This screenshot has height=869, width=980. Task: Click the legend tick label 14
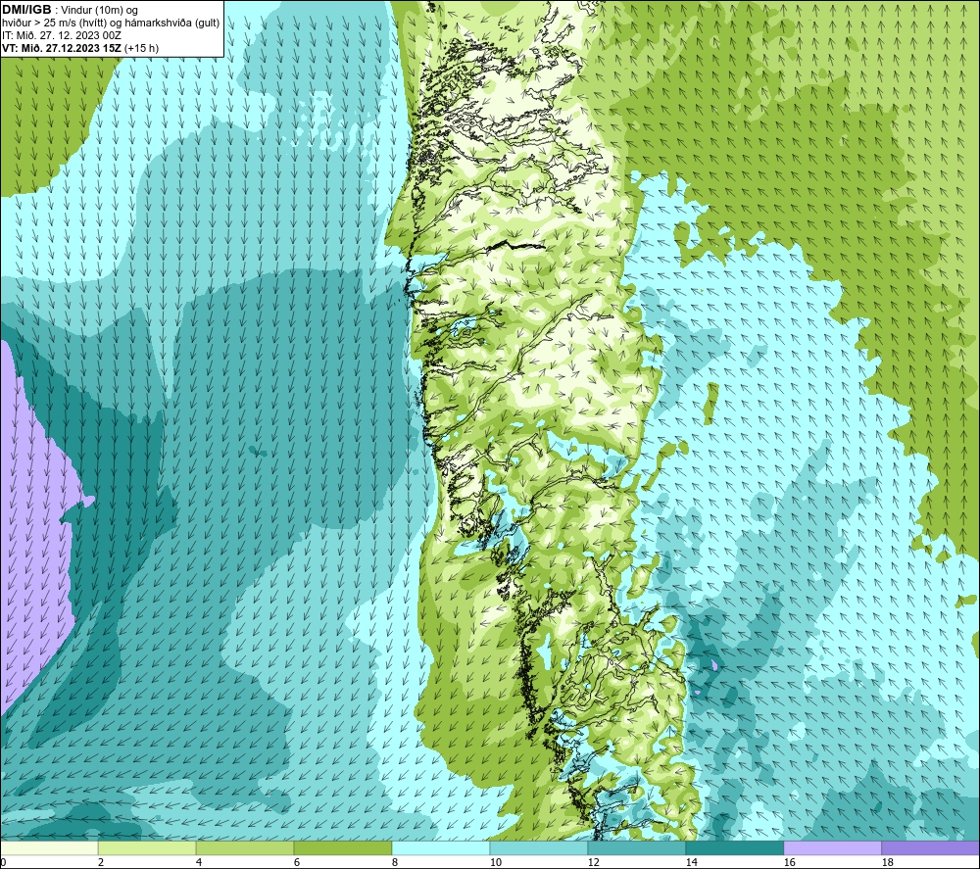691,863
